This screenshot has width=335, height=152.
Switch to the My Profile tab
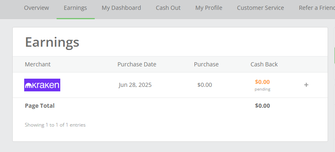[209, 8]
